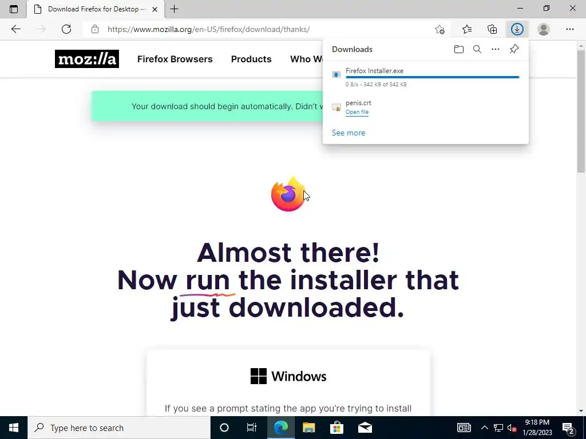This screenshot has height=439, width=586.
Task: Click the Mozilla logo
Action: pyautogui.click(x=87, y=59)
